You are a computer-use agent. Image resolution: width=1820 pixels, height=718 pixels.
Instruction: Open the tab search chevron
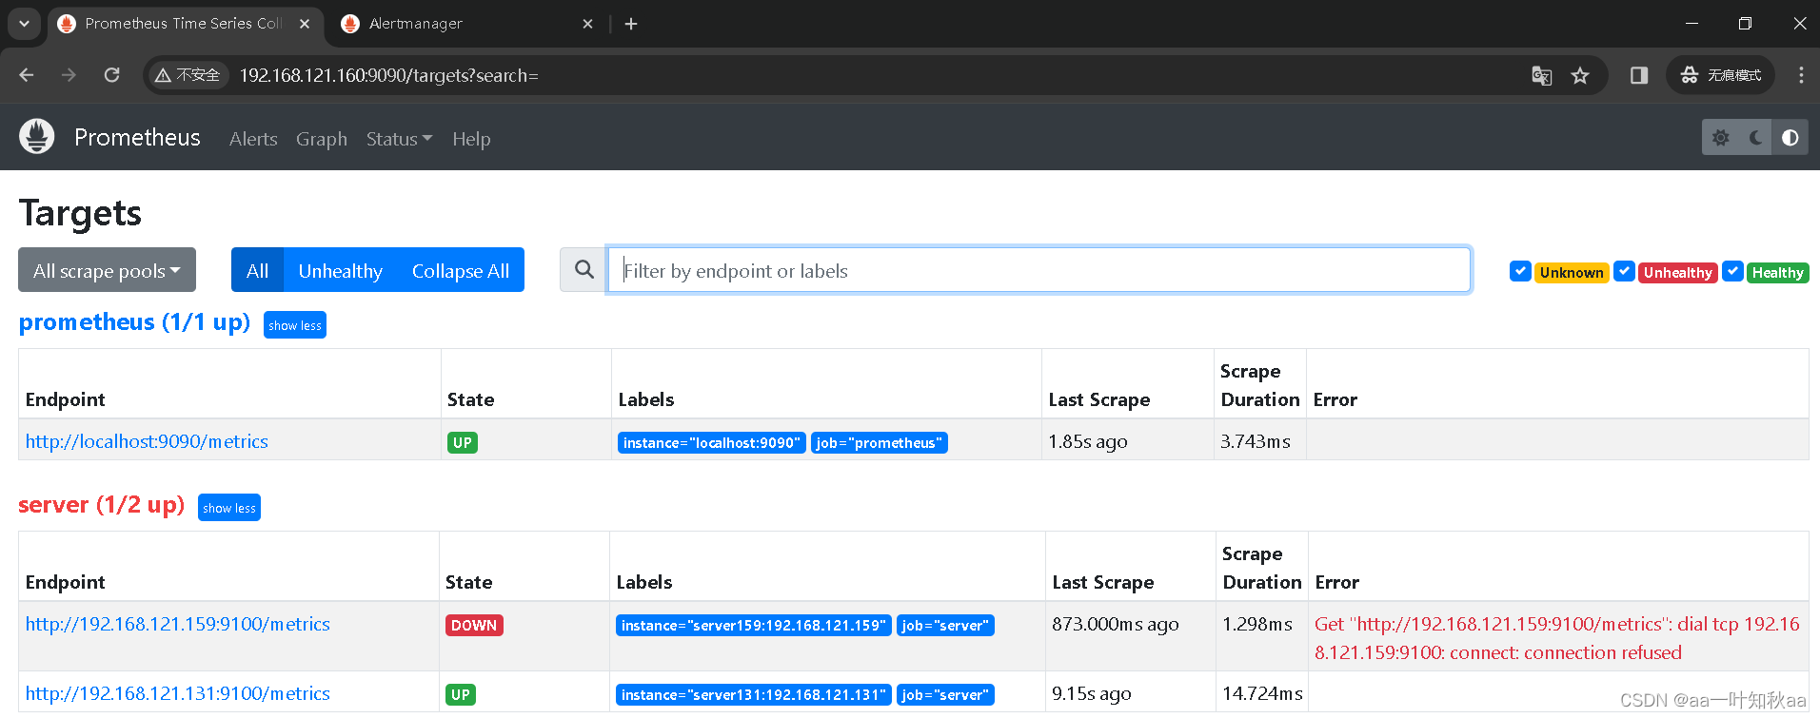(24, 24)
